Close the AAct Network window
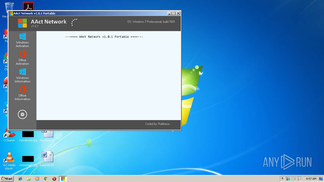 (x=178, y=13)
